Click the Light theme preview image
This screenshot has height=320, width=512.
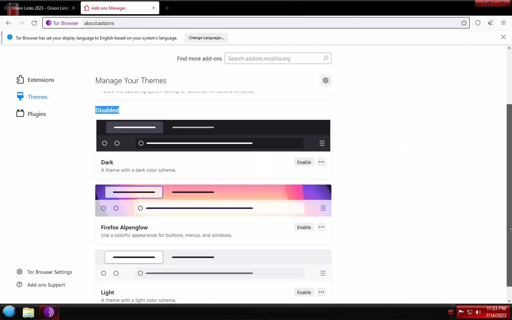(213, 266)
